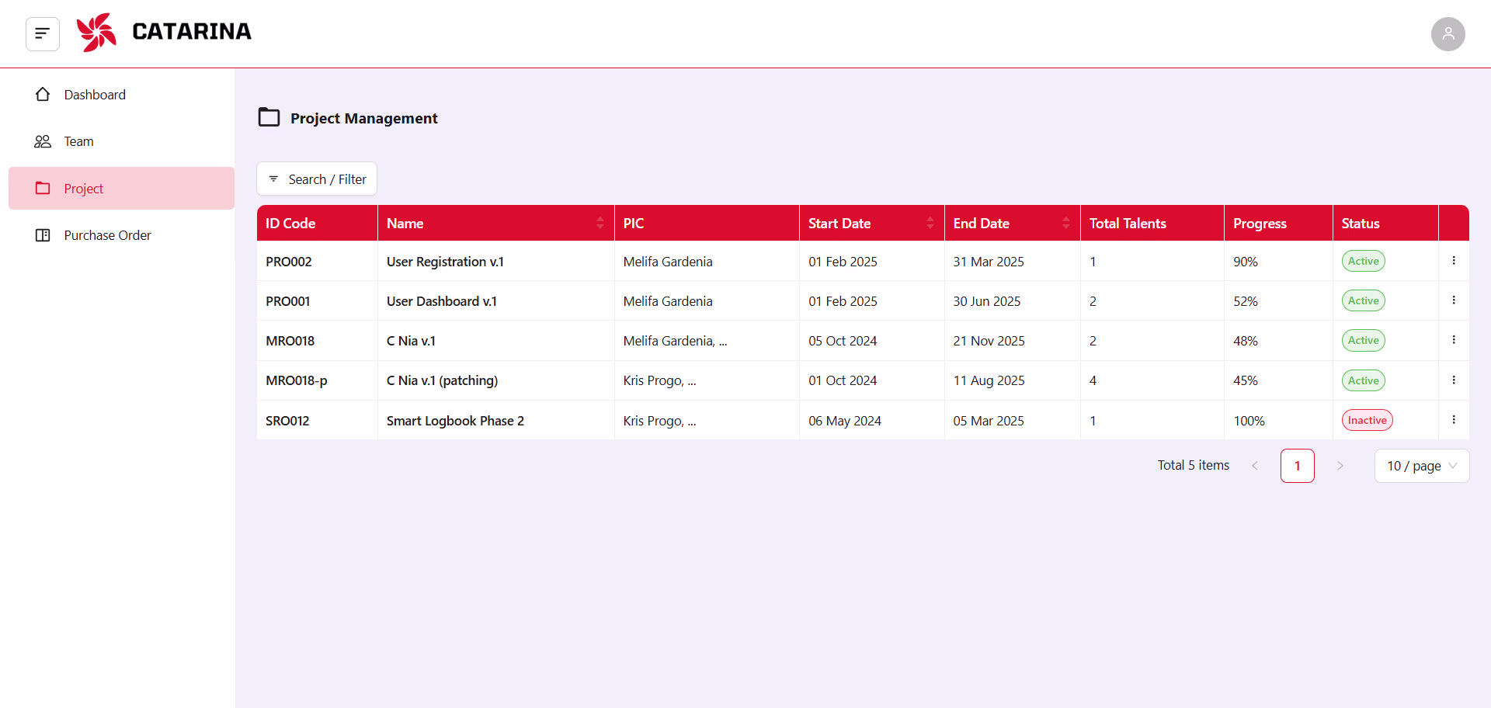This screenshot has height=708, width=1491.
Task: Open the three-dot menu for MRO018
Action: pyautogui.click(x=1454, y=340)
